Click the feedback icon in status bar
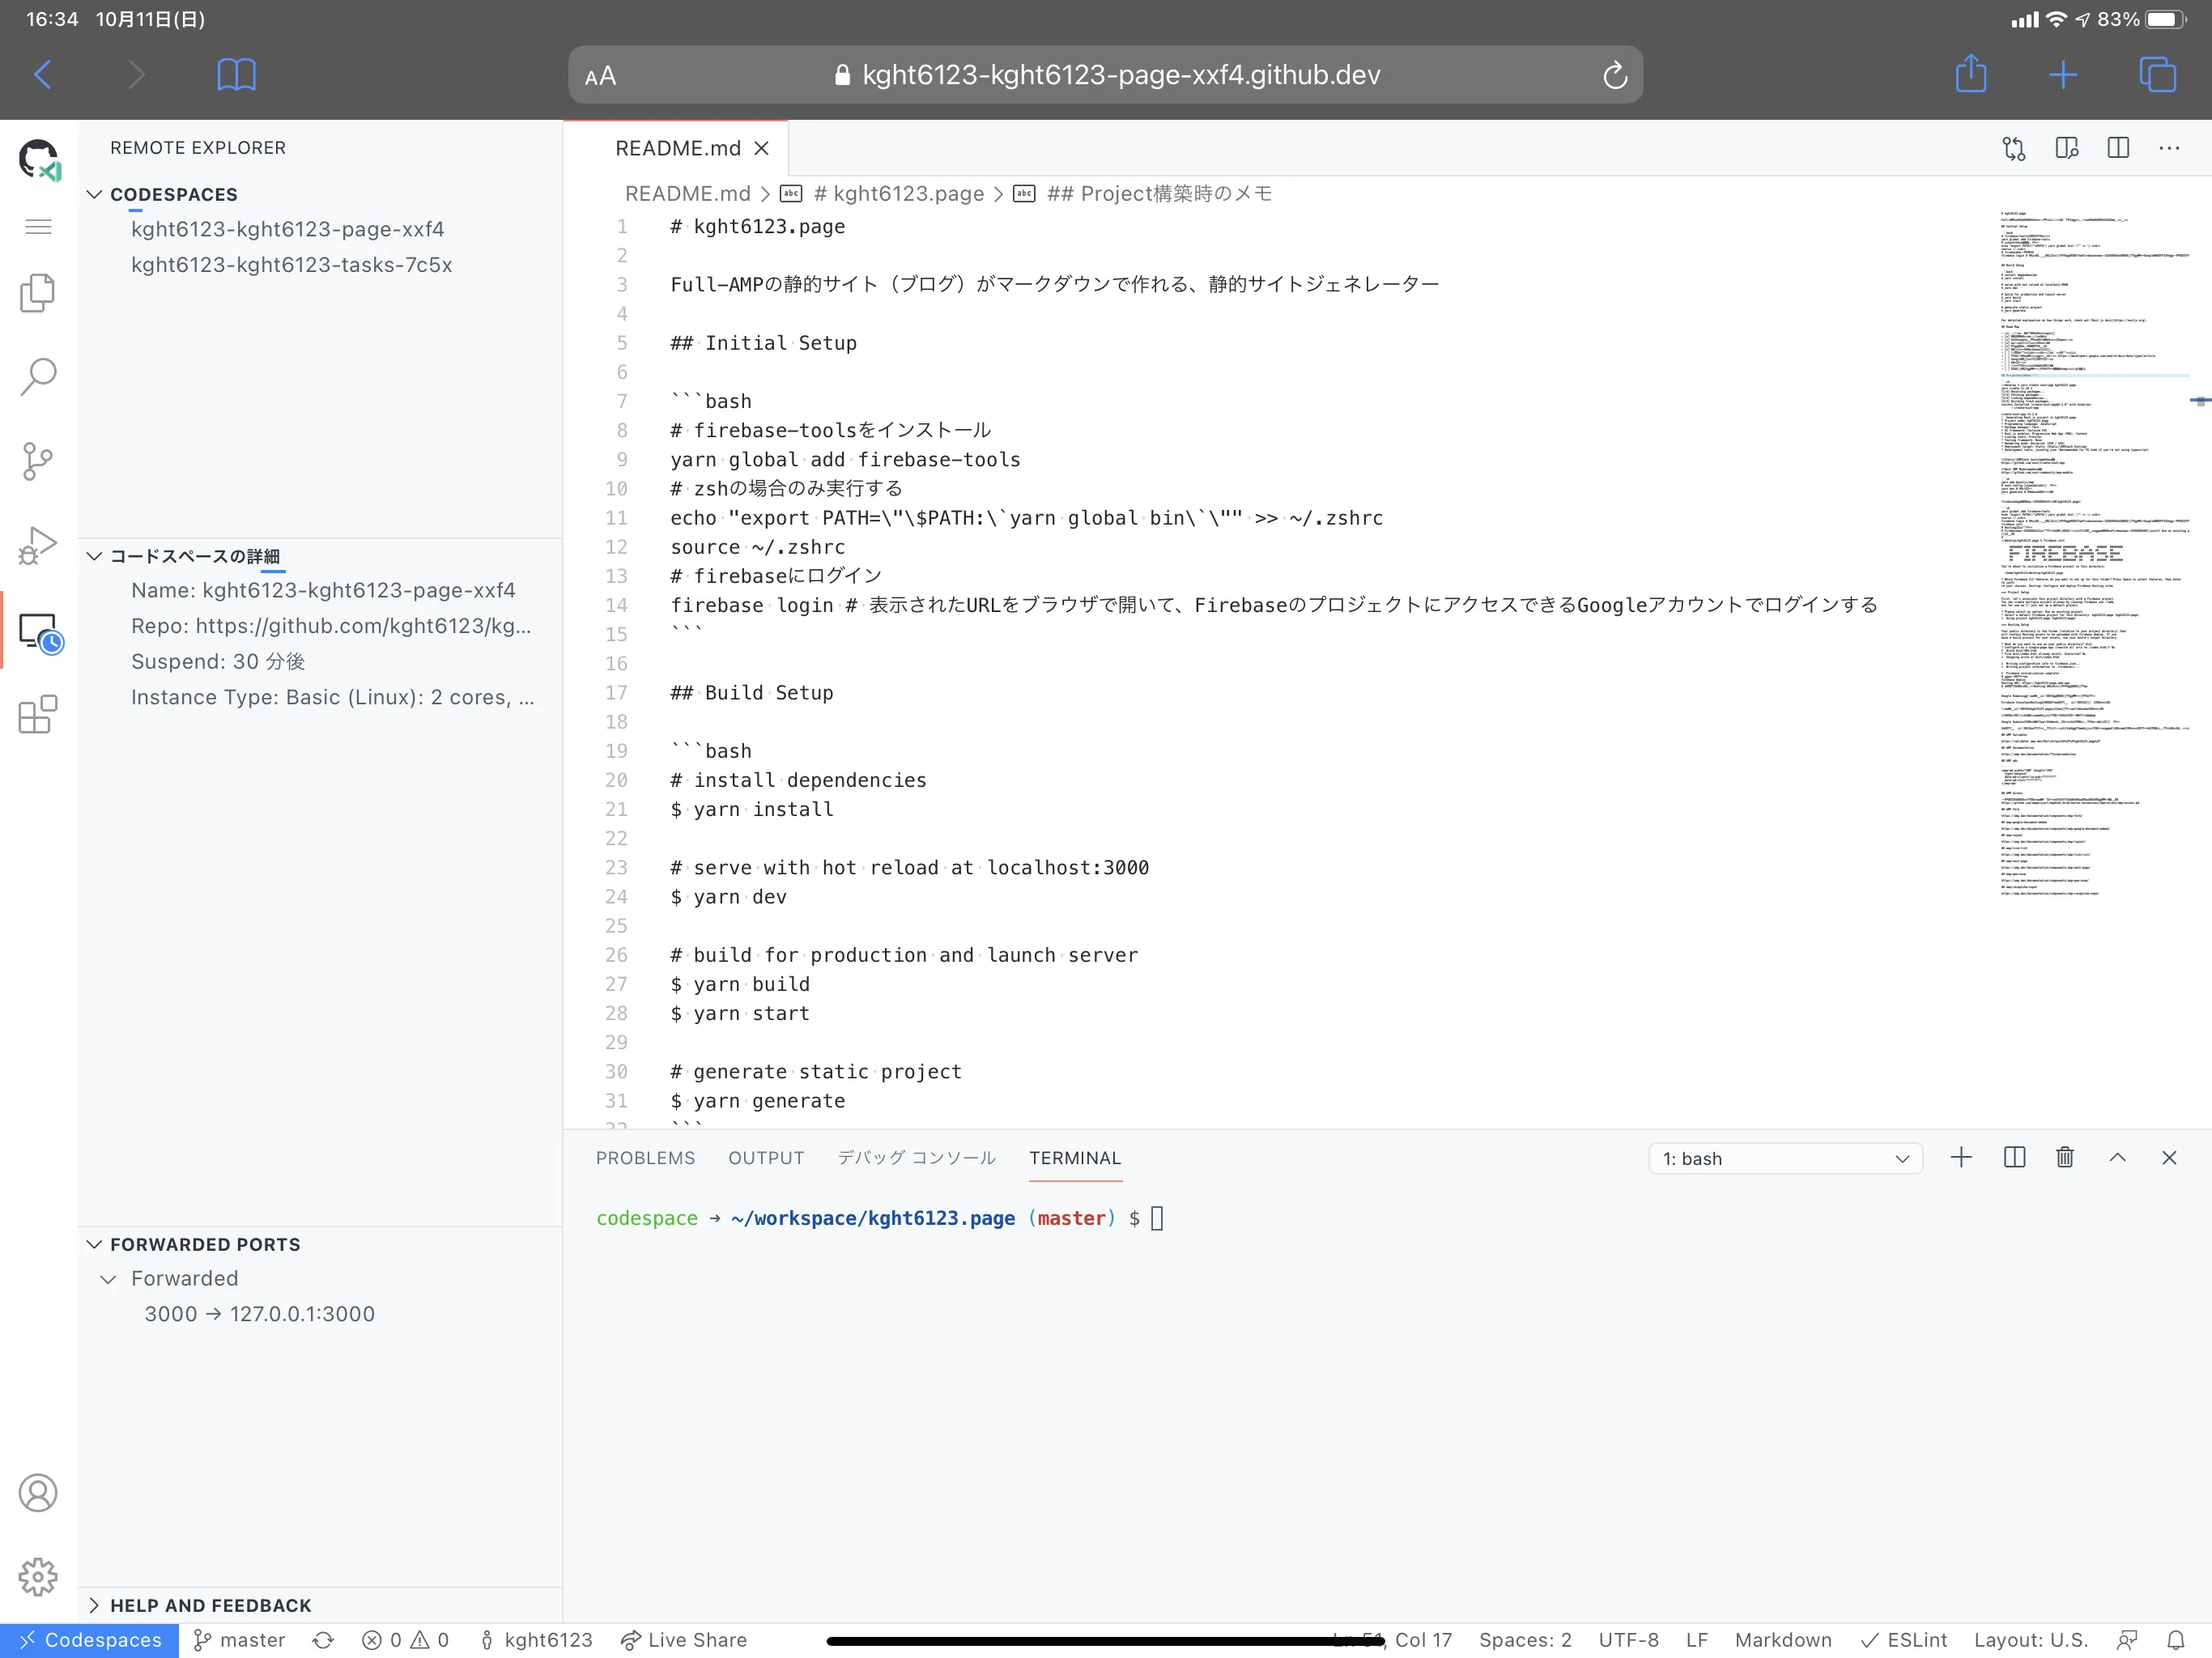 (x=2126, y=1640)
